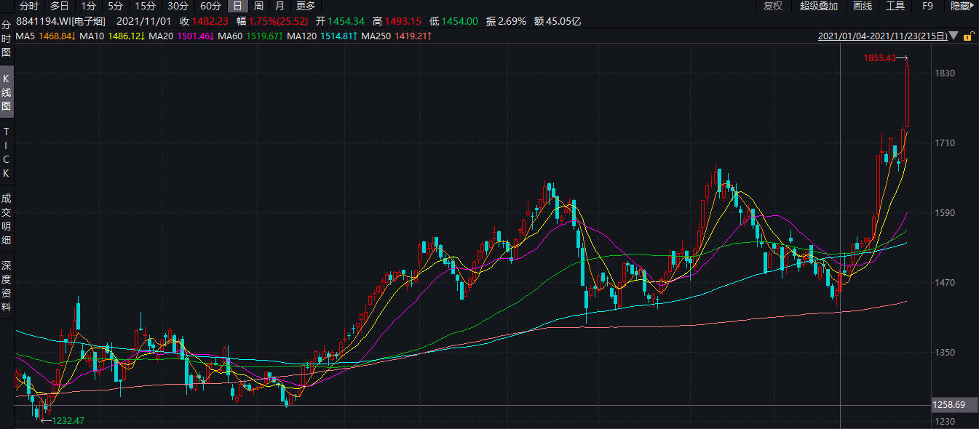This screenshot has width=979, height=429.
Task: Click the MA120 1514.81 indicator label
Action: point(322,36)
